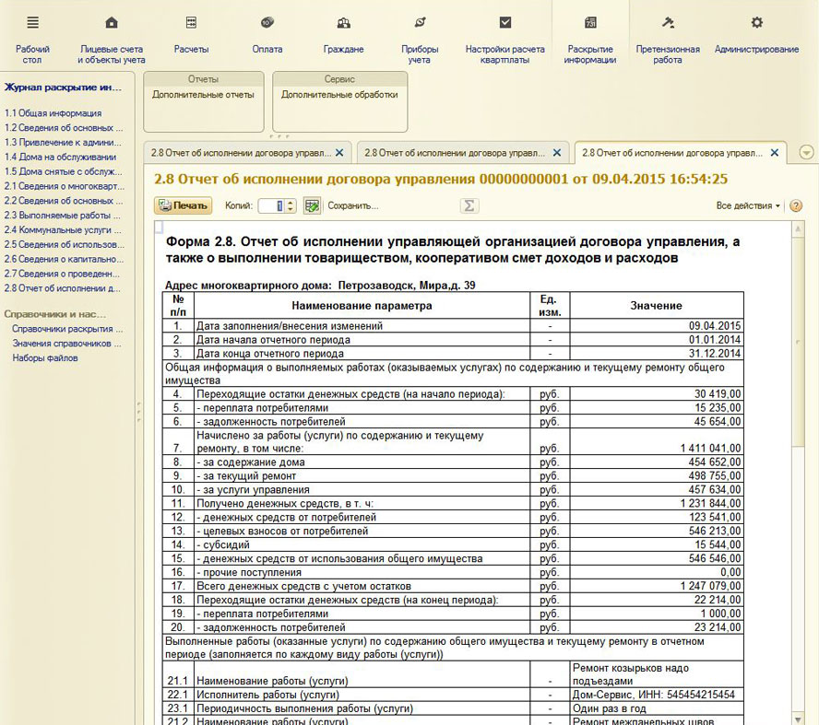Click the copies count input field
819x725 pixels.
pyautogui.click(x=271, y=205)
